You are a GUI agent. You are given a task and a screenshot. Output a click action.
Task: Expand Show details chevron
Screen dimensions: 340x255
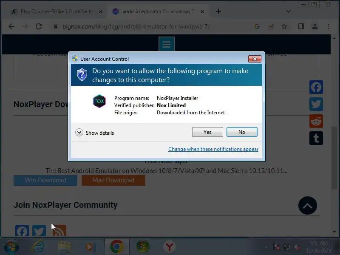pos(79,133)
